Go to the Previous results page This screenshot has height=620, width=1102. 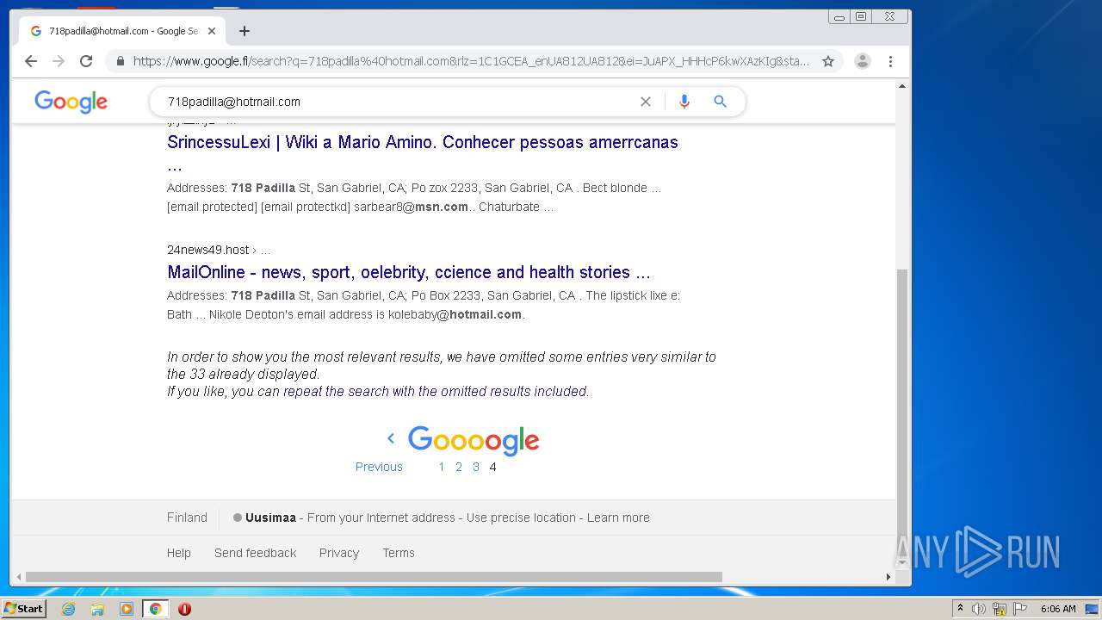click(379, 467)
